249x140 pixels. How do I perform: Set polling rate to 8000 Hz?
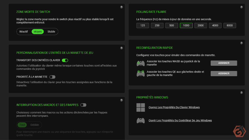pos(230,25)
